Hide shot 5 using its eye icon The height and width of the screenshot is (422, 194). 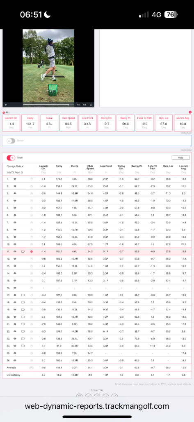tap(15, 208)
